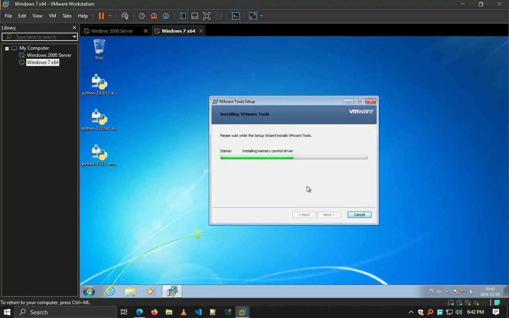
Task: Select Windows 2000 Server in library tree
Action: tap(49, 55)
